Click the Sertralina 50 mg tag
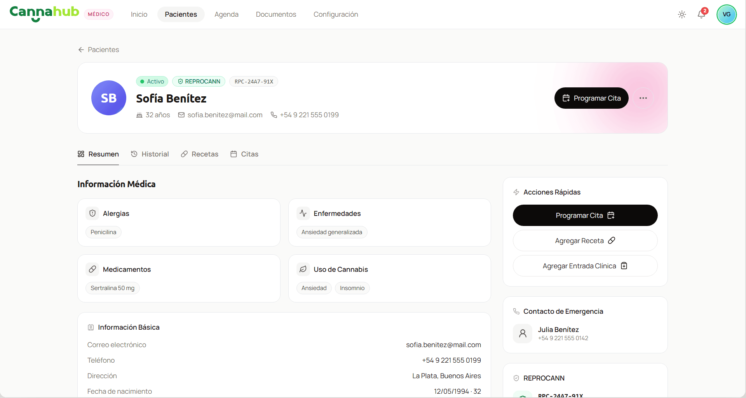Image resolution: width=746 pixels, height=398 pixels. coord(113,288)
